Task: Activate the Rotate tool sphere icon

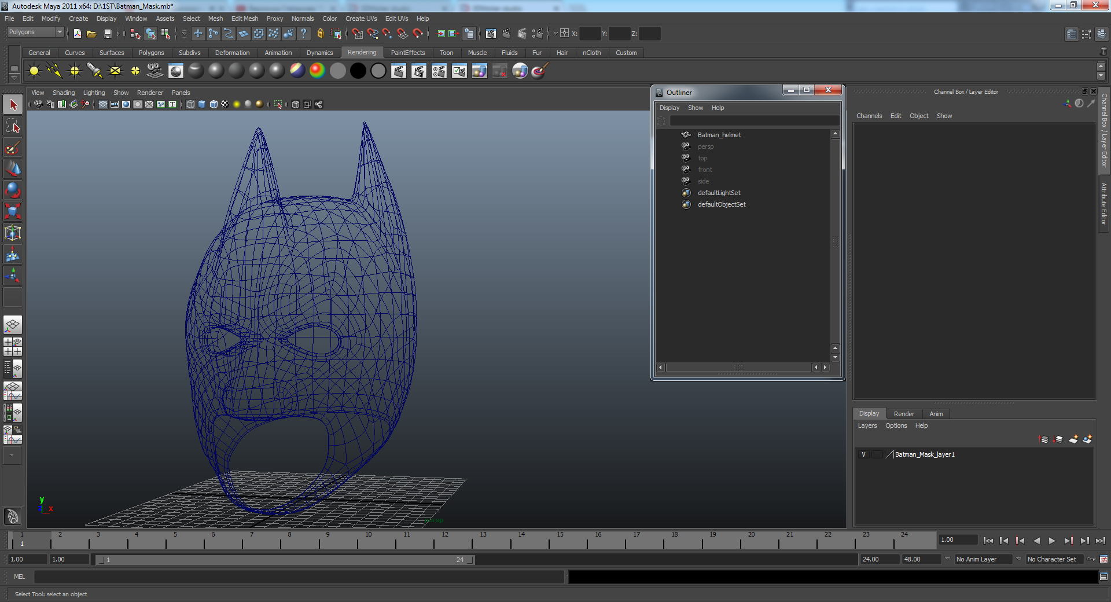Action: click(x=13, y=190)
